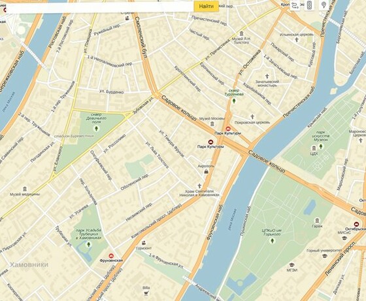Screen dimensions: 366x301
Task: Click the map pin places icon
Action: 324,6
